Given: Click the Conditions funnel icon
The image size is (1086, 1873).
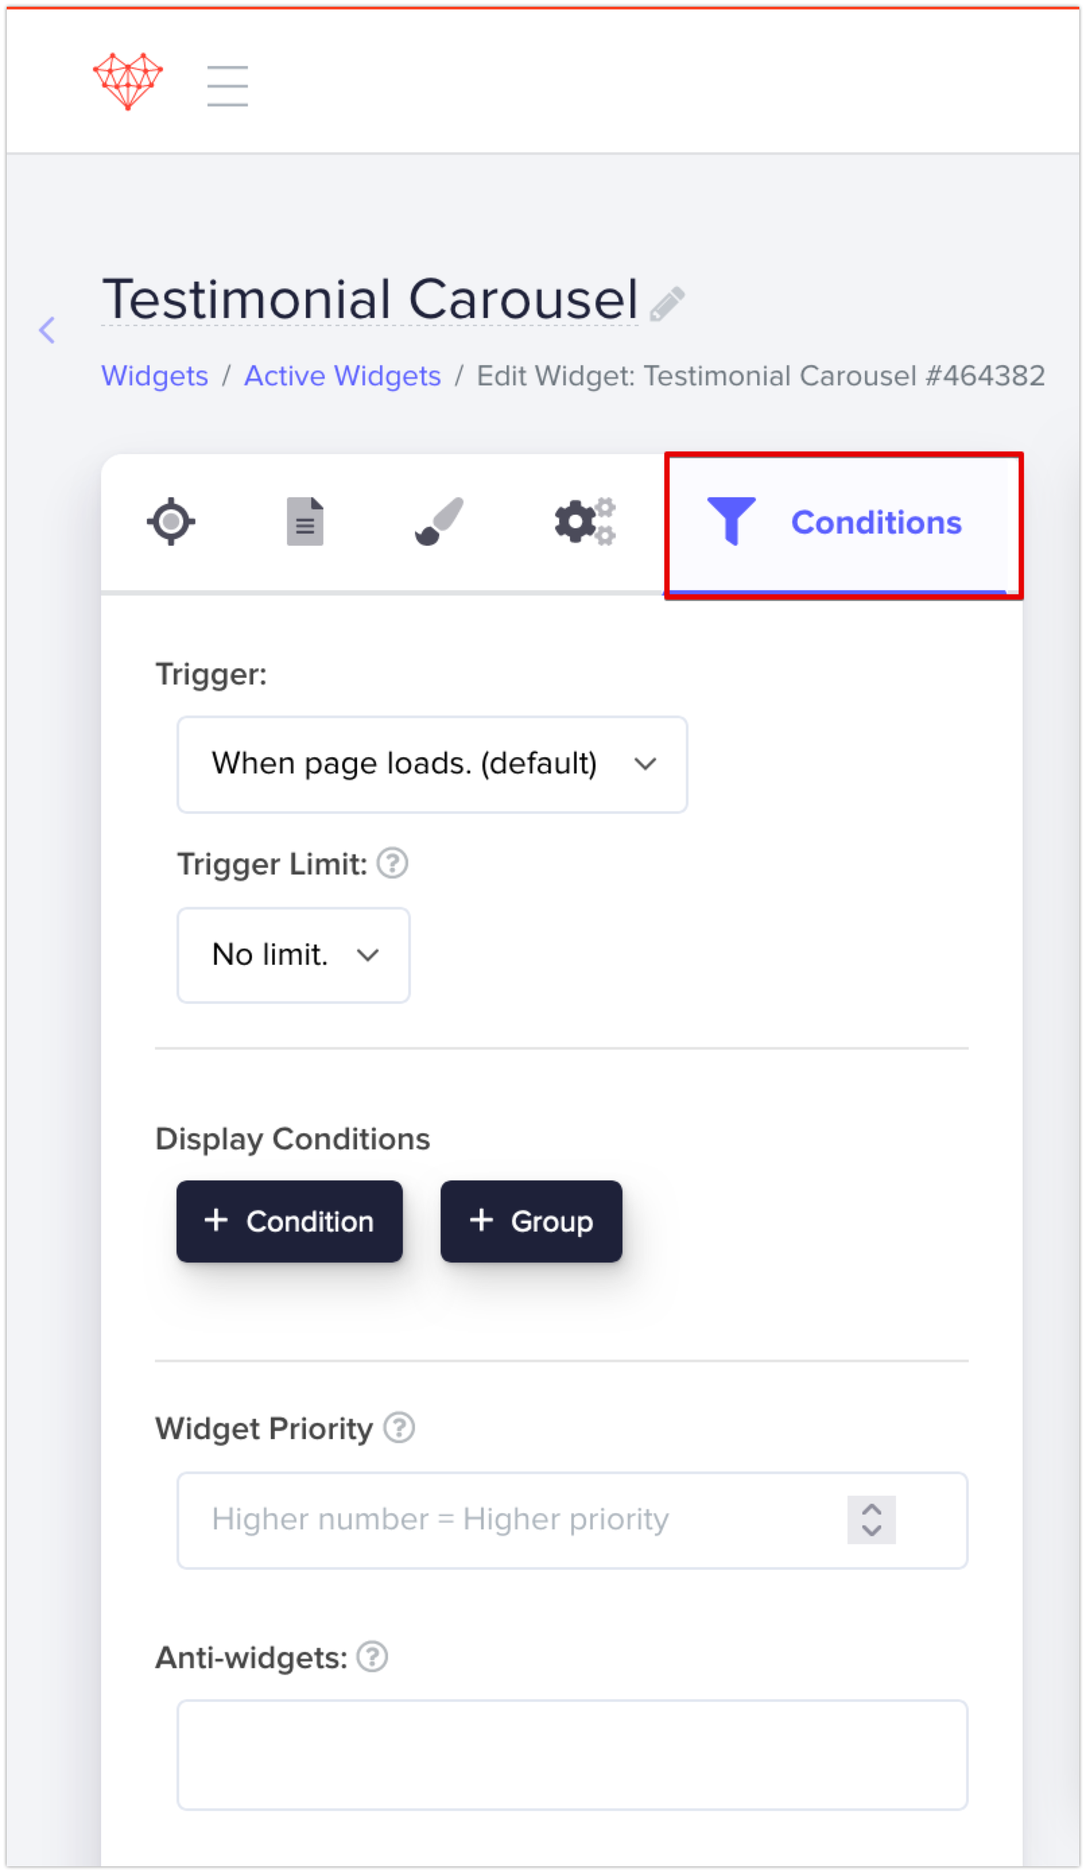Looking at the screenshot, I should click(733, 521).
